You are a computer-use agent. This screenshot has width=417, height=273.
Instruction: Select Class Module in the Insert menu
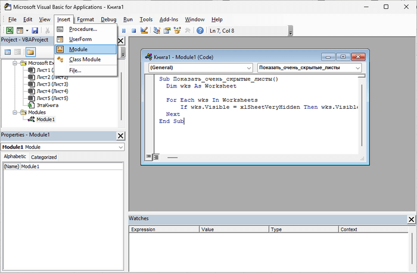click(x=84, y=59)
